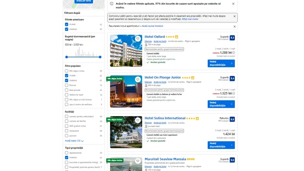Uncheck 4 stele under Filtre populare
The image size is (304, 171).
(x=66, y=76)
